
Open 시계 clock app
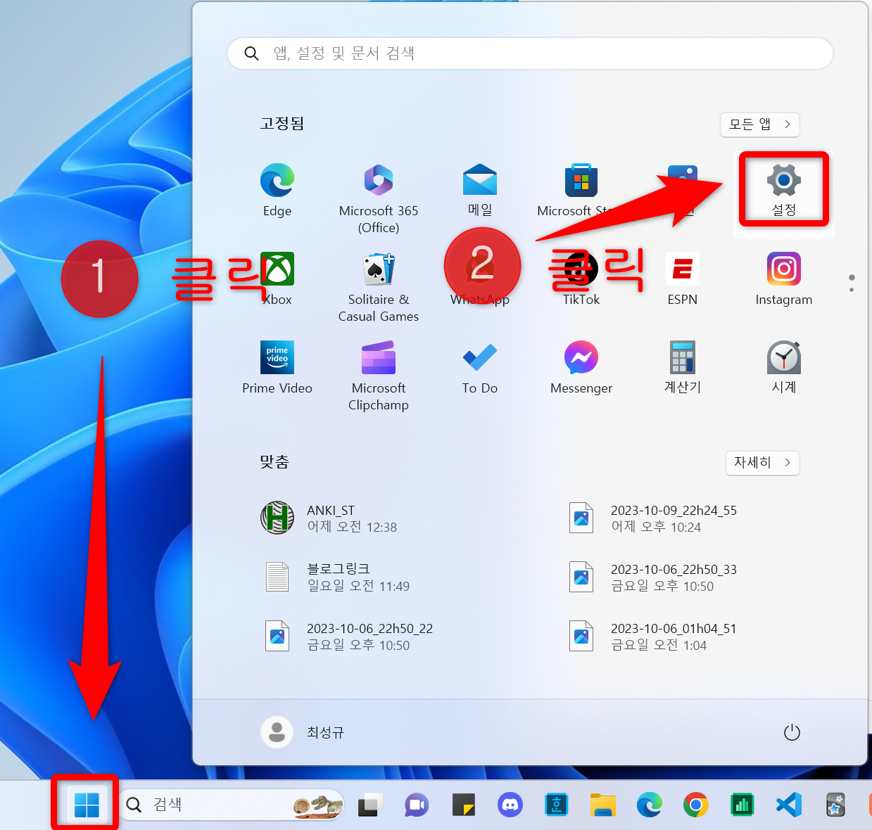tap(784, 367)
